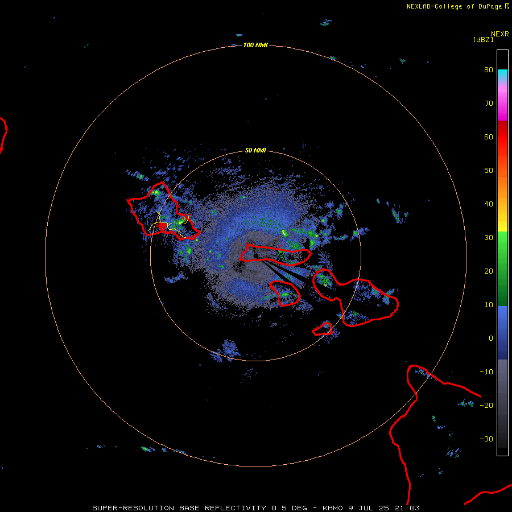Image resolution: width=512 pixels, height=512 pixels.
Task: Click the -10 value on dBZ scale
Action: pyautogui.click(x=486, y=372)
